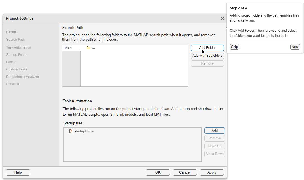This screenshot has width=304, height=180.
Task: Select startupFile.m in the startup files list
Action: (84, 131)
